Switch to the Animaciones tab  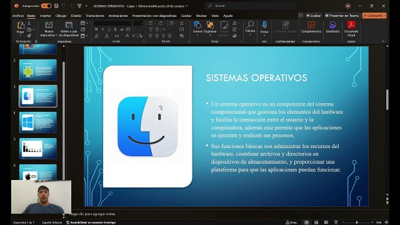(118, 16)
